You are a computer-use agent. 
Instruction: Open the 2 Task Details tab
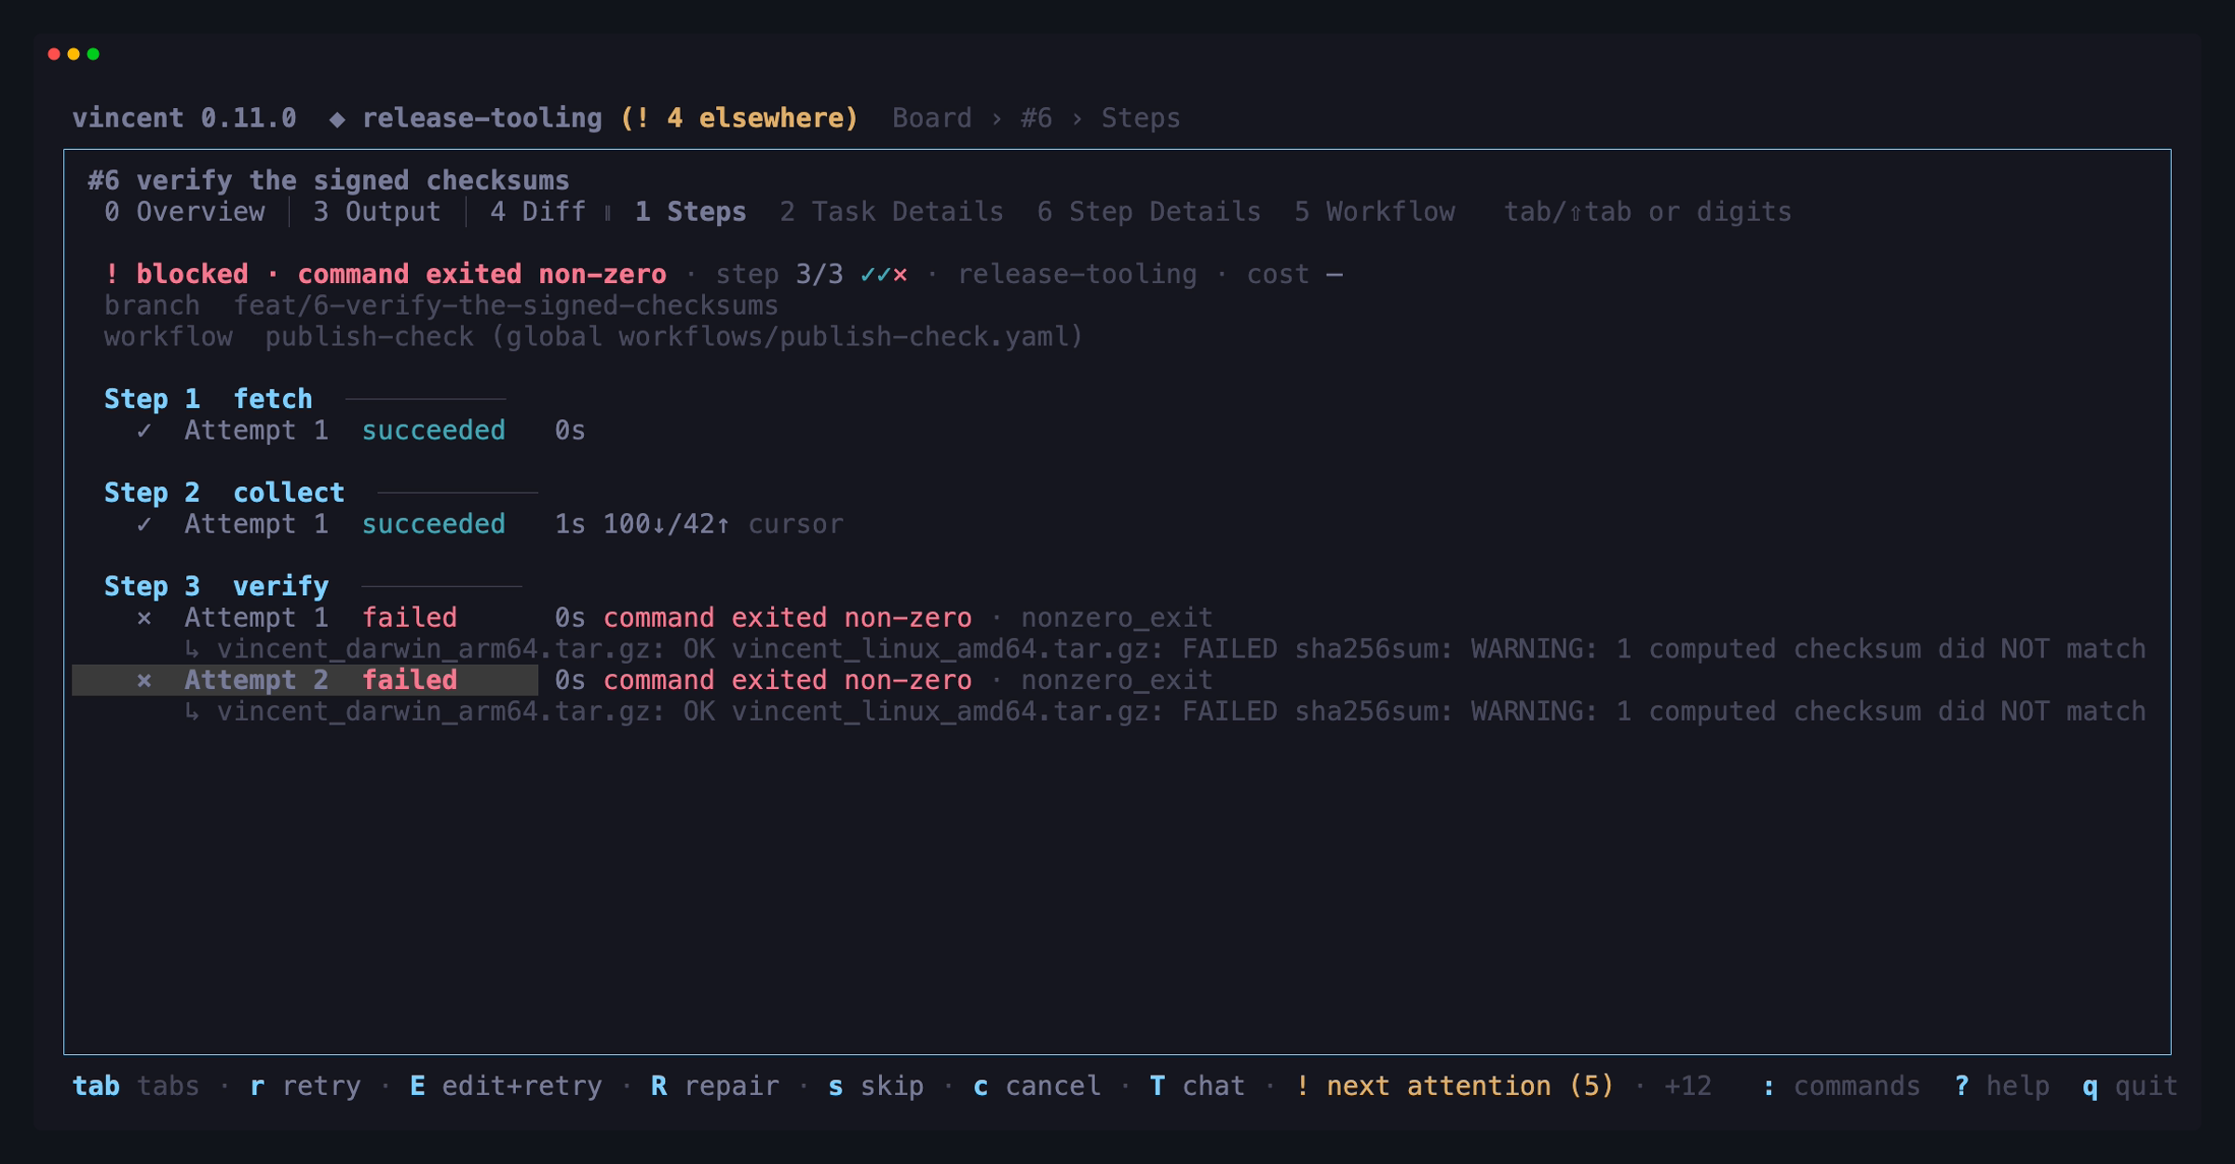tap(891, 212)
